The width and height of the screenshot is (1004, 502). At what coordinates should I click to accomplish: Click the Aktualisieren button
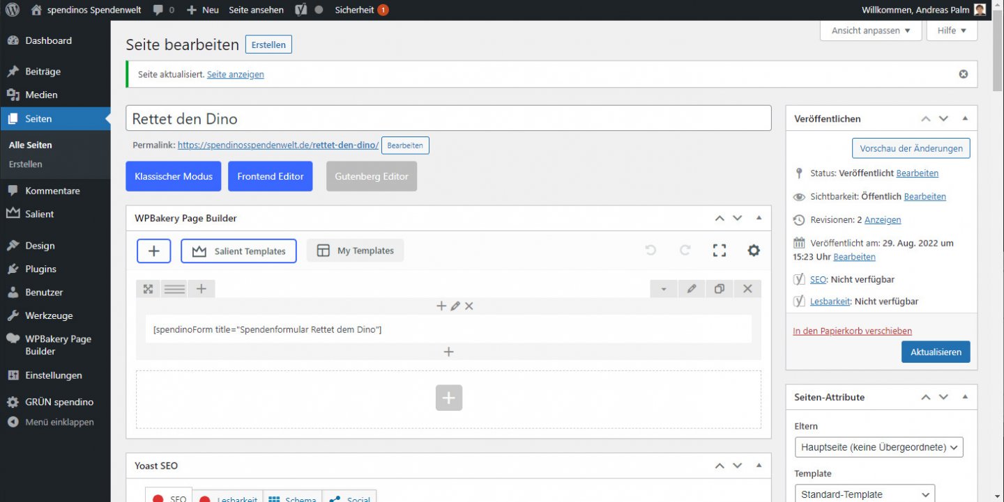point(936,352)
